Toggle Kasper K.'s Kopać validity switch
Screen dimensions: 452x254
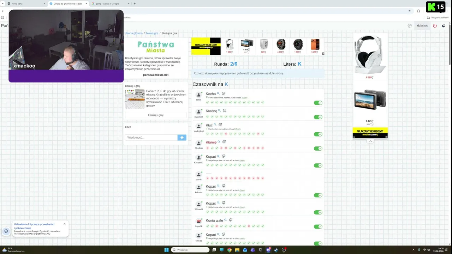coord(318,165)
